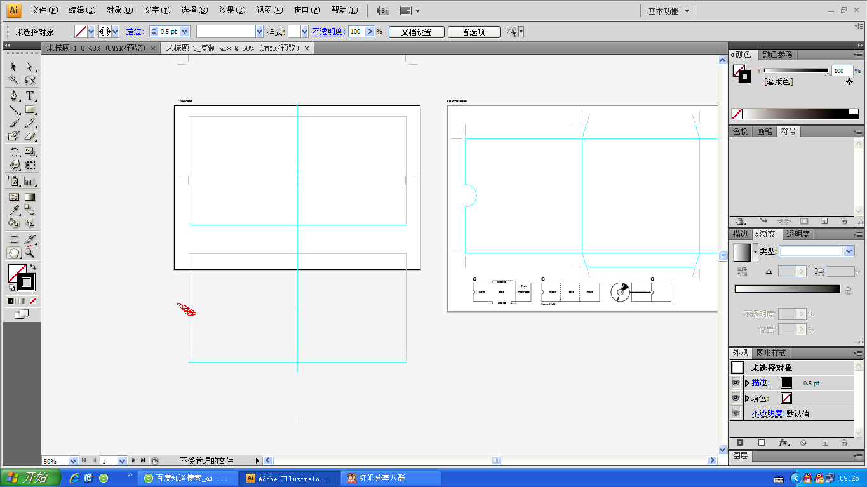Screen dimensions: 867x487
Task: Select the Scale tool
Action: pos(30,152)
